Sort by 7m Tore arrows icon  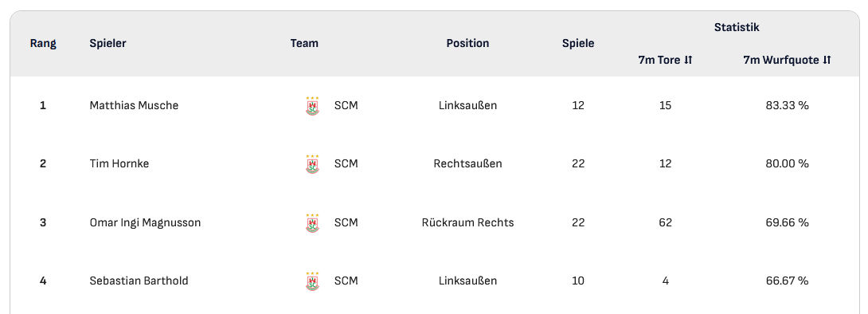(x=688, y=61)
